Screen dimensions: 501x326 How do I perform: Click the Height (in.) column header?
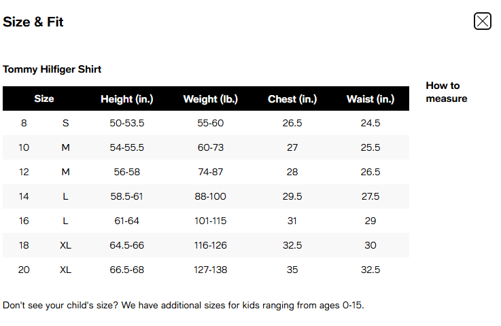coord(127,99)
